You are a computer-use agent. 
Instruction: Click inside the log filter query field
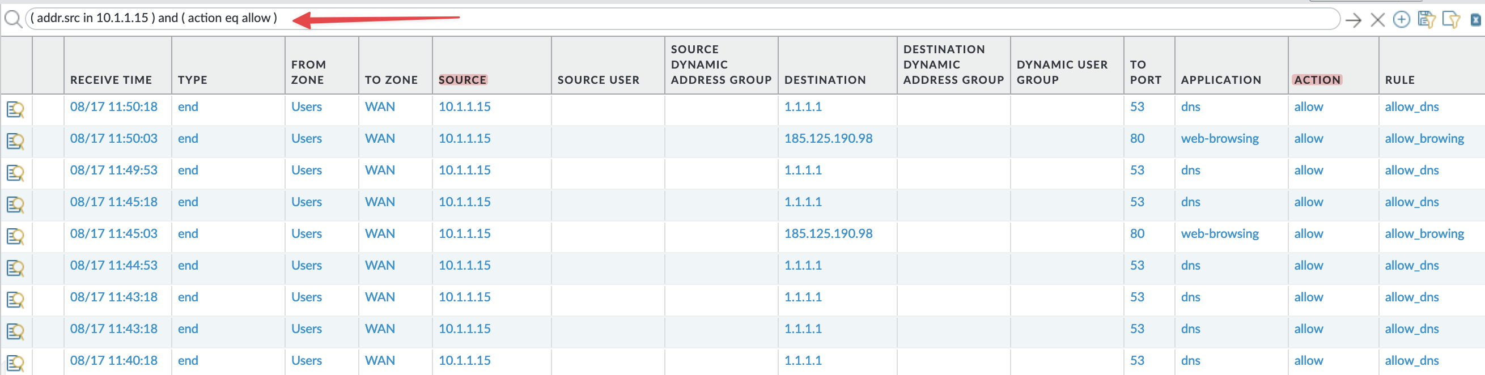tap(682, 19)
